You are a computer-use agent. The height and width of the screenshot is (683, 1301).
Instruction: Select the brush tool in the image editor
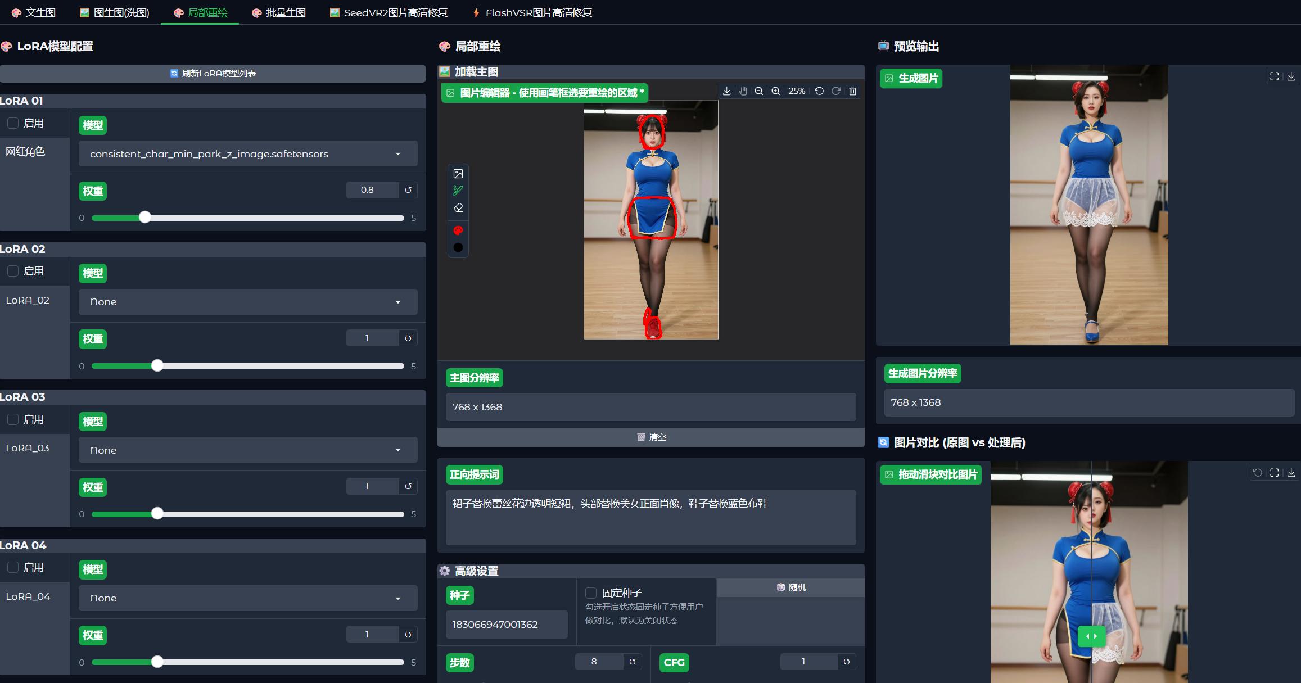[x=458, y=190]
